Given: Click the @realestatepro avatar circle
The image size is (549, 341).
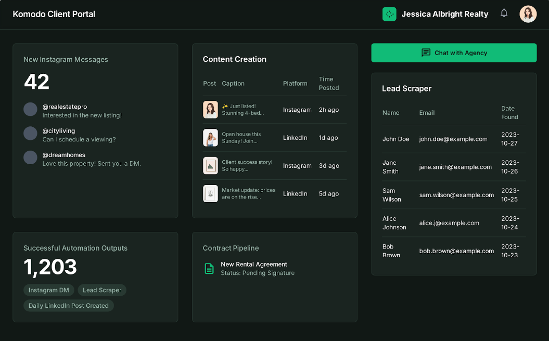Looking at the screenshot, I should tap(30, 110).
